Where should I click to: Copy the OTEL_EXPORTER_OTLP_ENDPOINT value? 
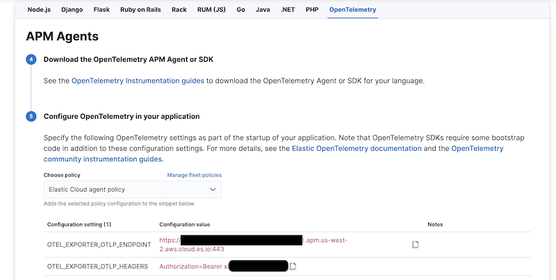[x=415, y=245]
